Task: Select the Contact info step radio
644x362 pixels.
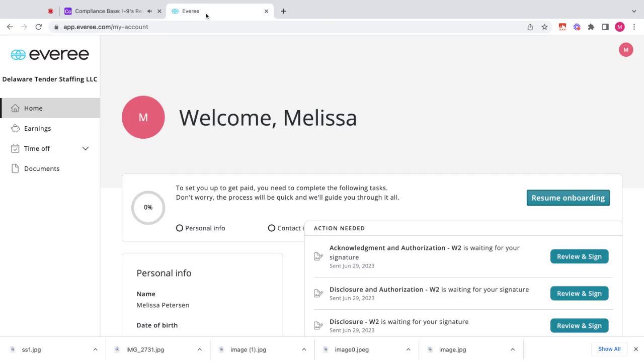Action: pyautogui.click(x=272, y=228)
